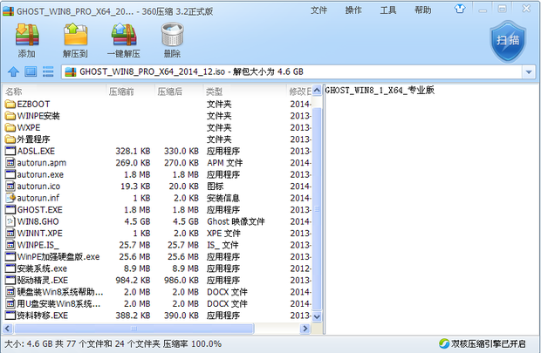Viewport: 541px width, 353px height.
Task: Click the vertical scrollbar thumb in the file list
Action: [x=317, y=209]
